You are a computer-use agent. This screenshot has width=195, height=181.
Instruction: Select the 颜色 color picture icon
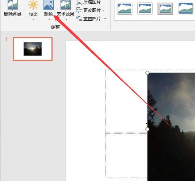[x=49, y=5]
